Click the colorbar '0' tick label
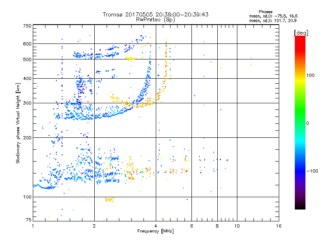 pos(307,123)
